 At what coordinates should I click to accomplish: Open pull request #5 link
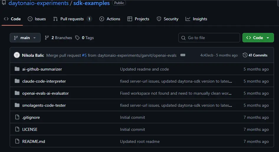[84, 55]
